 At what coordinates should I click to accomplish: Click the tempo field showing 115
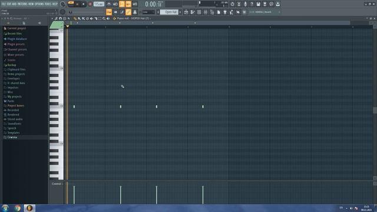point(98,4)
